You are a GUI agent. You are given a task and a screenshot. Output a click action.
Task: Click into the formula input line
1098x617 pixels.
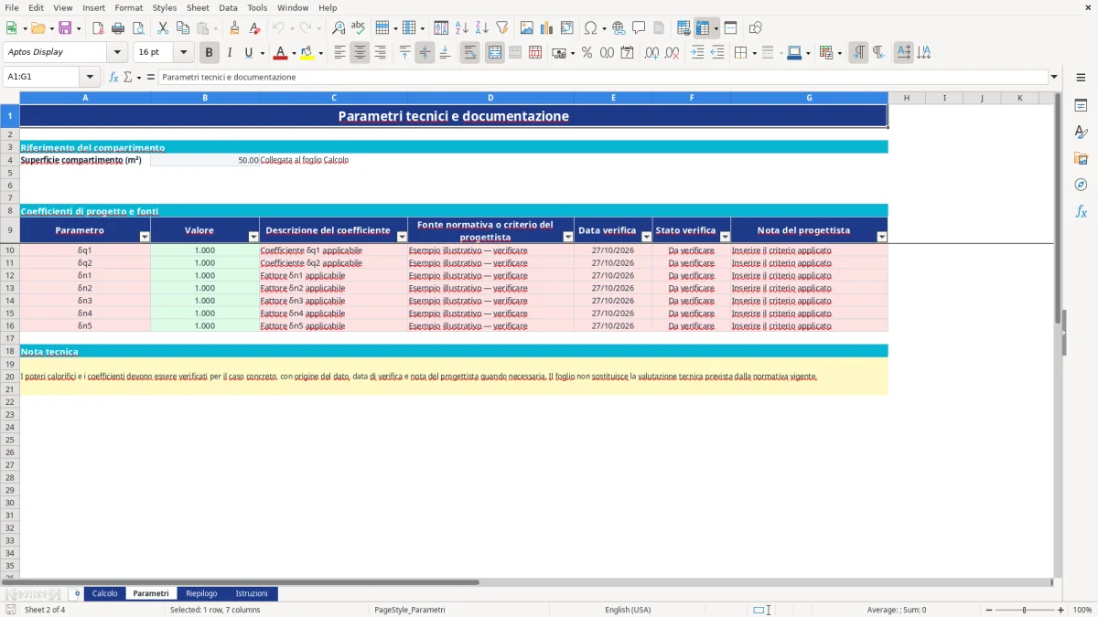(603, 77)
